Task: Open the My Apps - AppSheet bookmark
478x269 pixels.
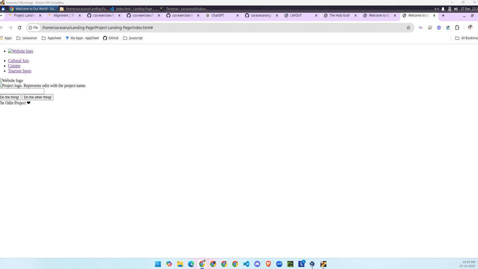Action: 82,38
